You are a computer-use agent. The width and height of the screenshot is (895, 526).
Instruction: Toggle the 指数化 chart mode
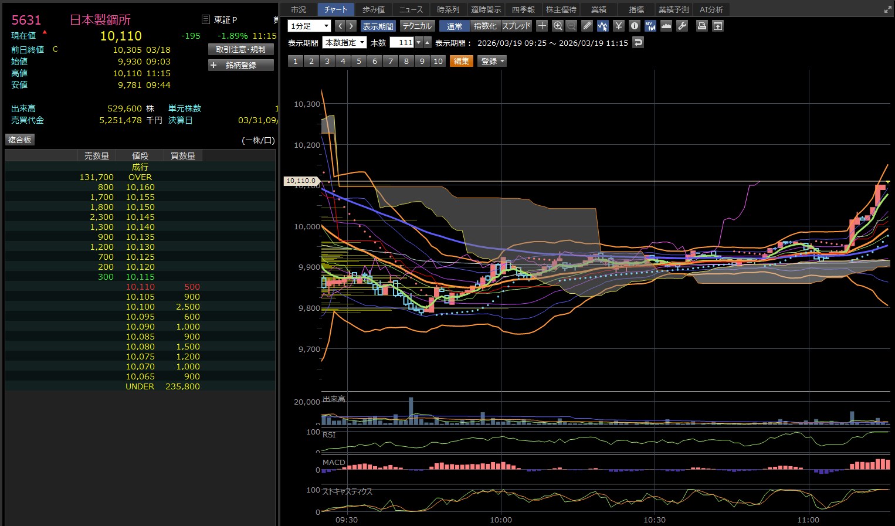pyautogui.click(x=485, y=26)
